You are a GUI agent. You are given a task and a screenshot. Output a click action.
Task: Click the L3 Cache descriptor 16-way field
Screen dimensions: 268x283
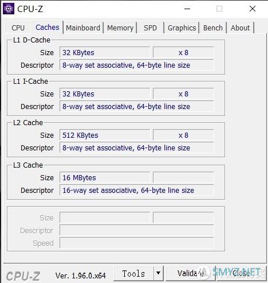click(x=136, y=191)
